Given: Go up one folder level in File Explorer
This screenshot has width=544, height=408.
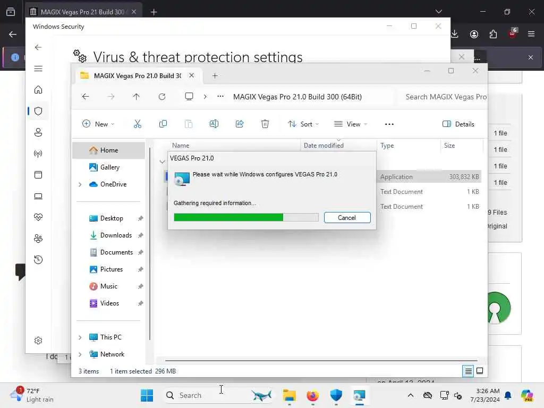Looking at the screenshot, I should tap(137, 97).
